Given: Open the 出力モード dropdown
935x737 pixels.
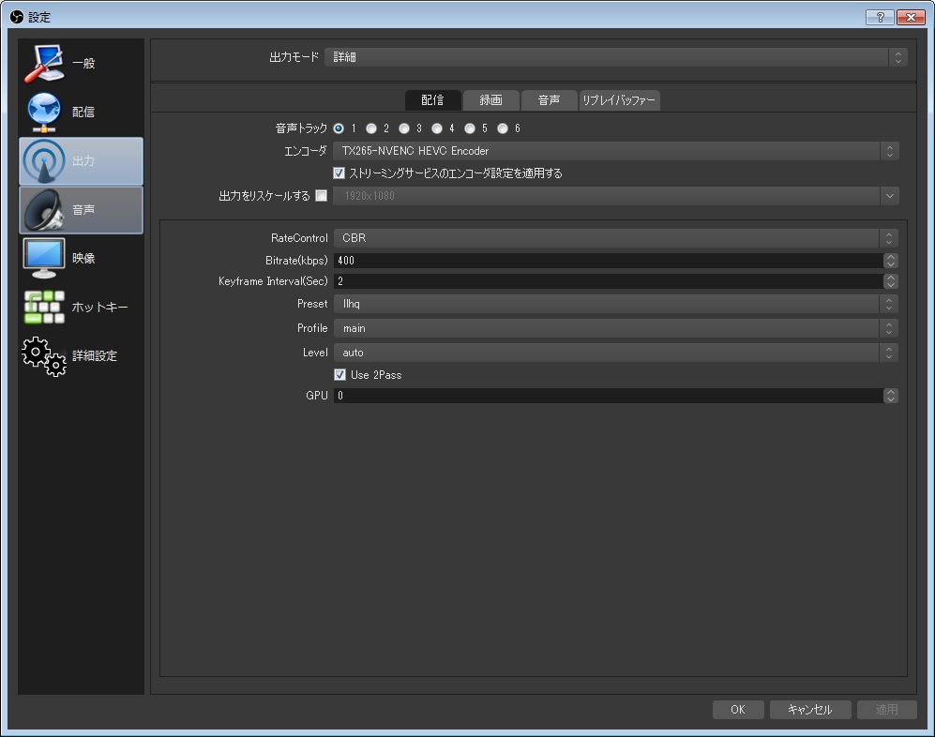Looking at the screenshot, I should [616, 57].
